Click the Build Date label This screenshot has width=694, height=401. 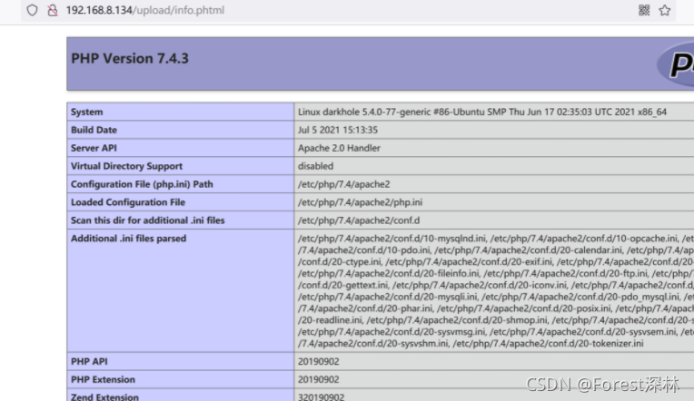(x=94, y=130)
